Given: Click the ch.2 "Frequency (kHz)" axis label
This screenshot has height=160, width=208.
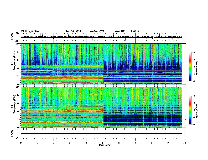Looking at the screenshot, I should [14, 104].
